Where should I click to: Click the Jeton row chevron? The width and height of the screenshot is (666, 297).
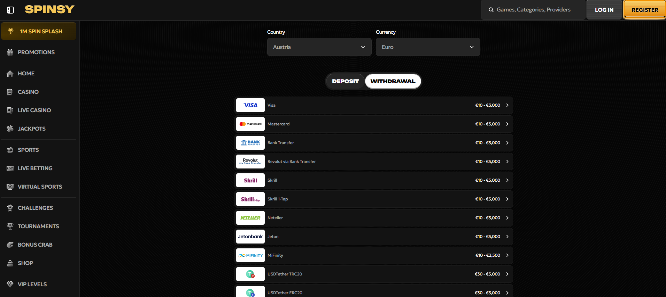point(507,237)
